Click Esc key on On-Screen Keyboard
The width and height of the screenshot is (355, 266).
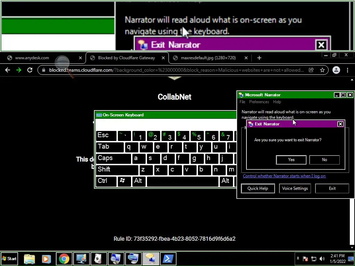tap(106, 136)
